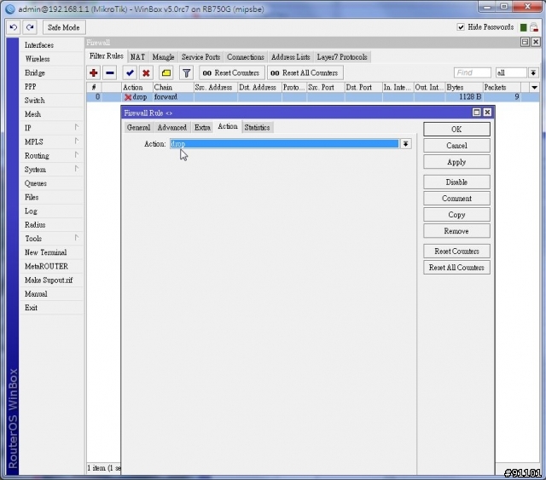Viewport: 546px width, 480px height.
Task: Remove selected rule with minus icon
Action: [x=110, y=72]
